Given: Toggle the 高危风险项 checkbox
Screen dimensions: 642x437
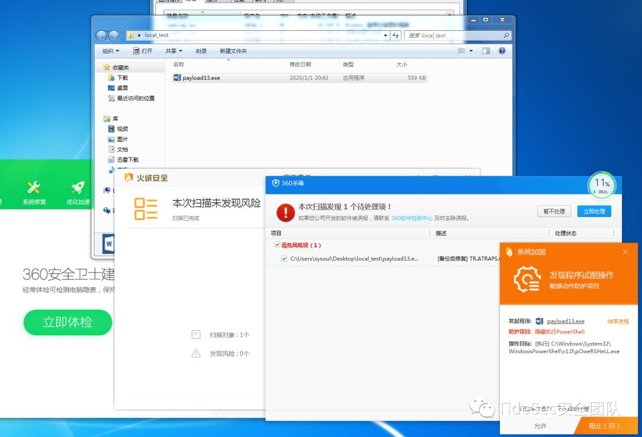Looking at the screenshot, I should coord(277,244).
